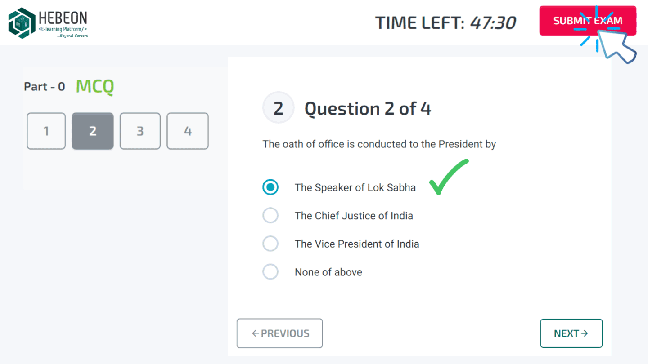This screenshot has height=364, width=648.
Task: Advance to next question with NEXT button
Action: point(571,333)
